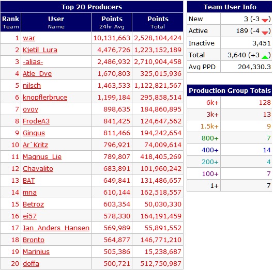Click the underlined 3 new users link
The image size is (273, 270).
(246, 19)
